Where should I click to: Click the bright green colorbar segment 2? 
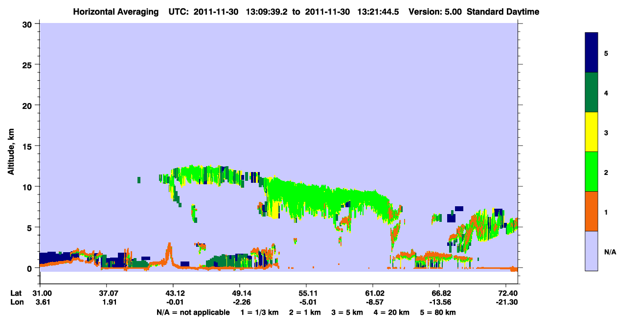pyautogui.click(x=591, y=172)
